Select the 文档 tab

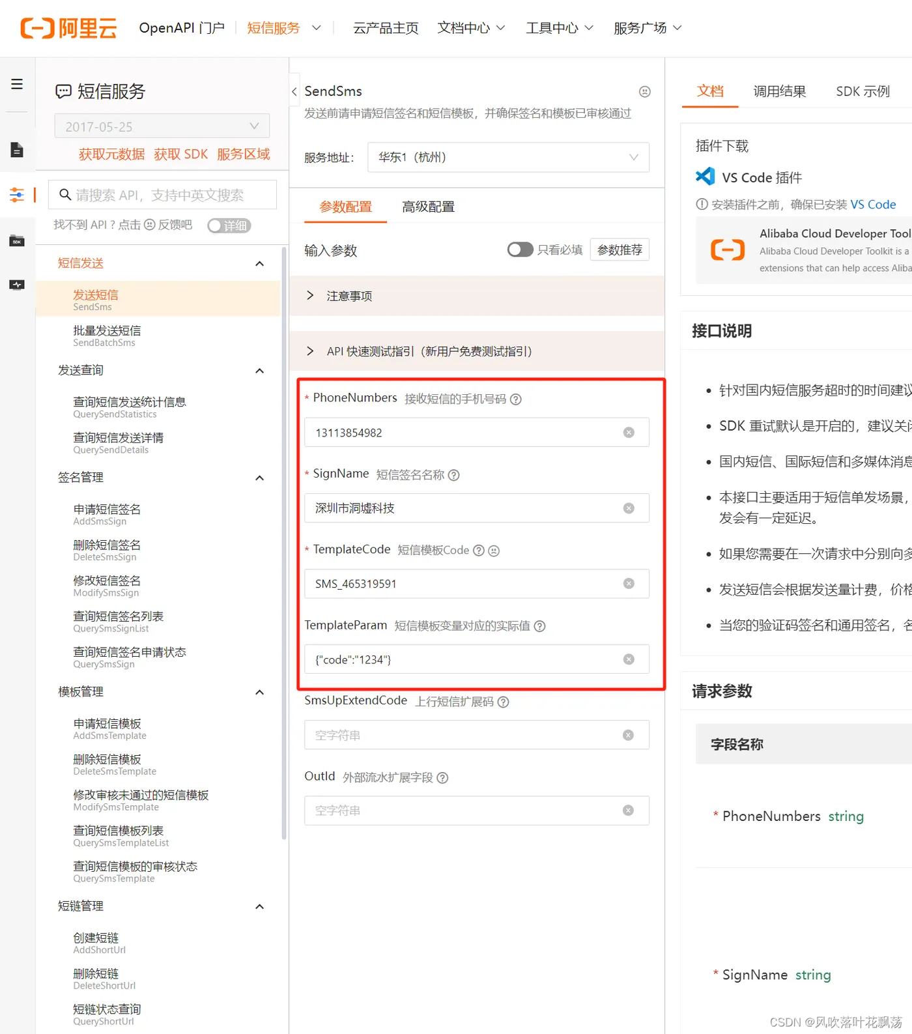point(710,91)
